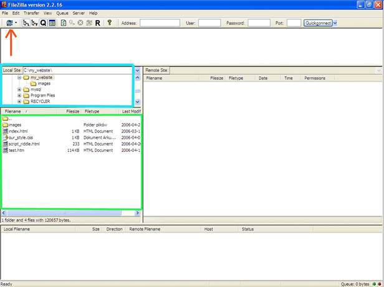This screenshot has height=287, width=384.
Task: Click the Refresh toolbar icon
Action: (64, 23)
